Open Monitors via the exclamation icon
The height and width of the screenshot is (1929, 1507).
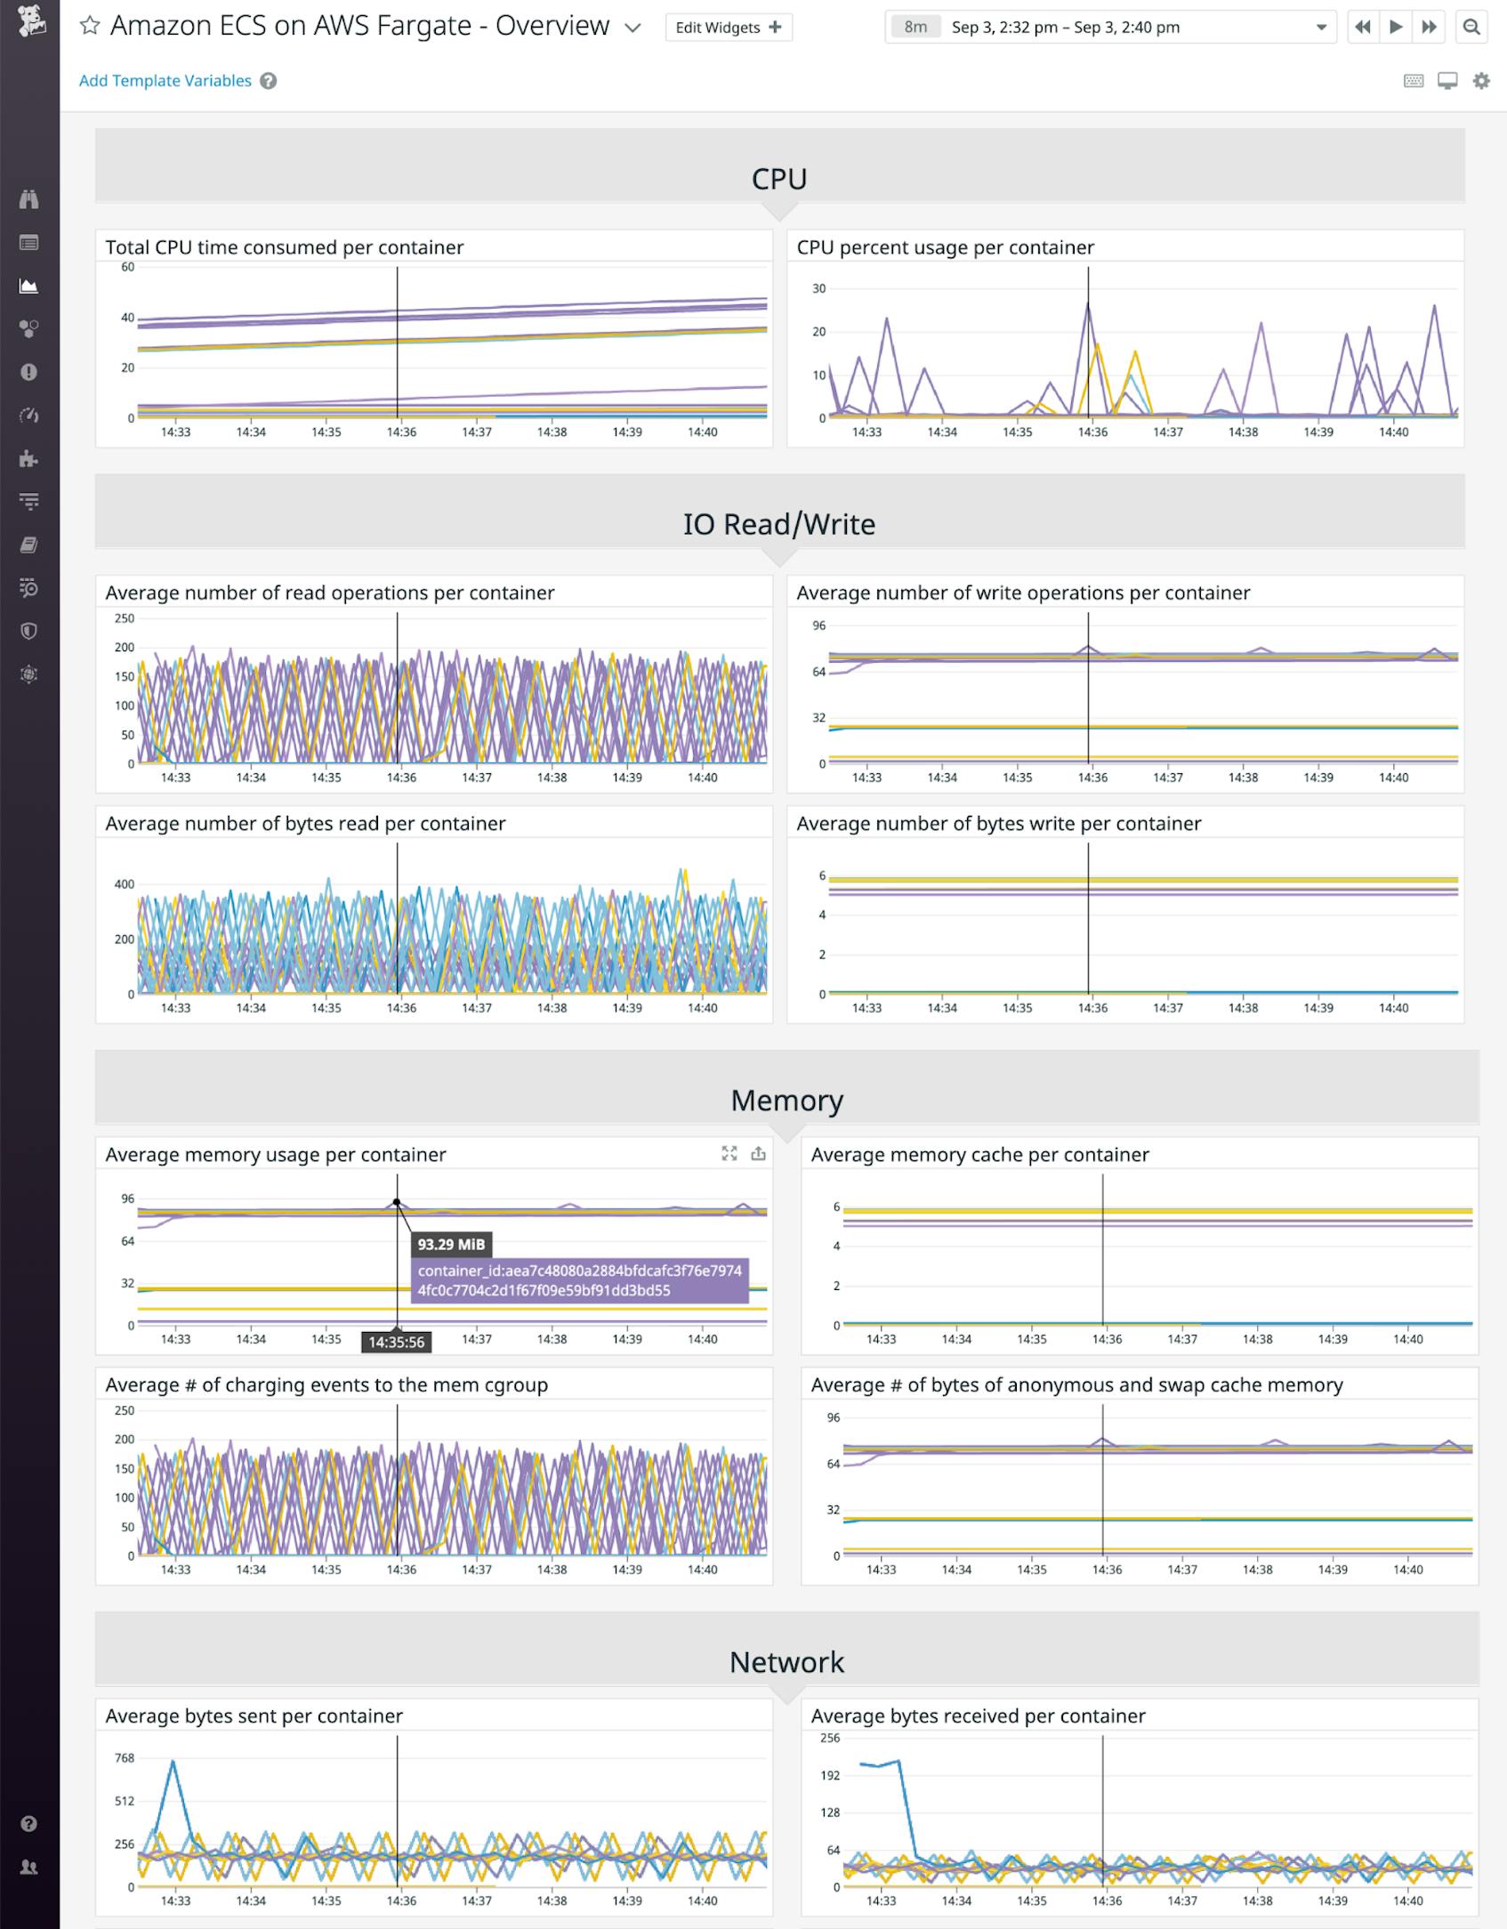29,371
